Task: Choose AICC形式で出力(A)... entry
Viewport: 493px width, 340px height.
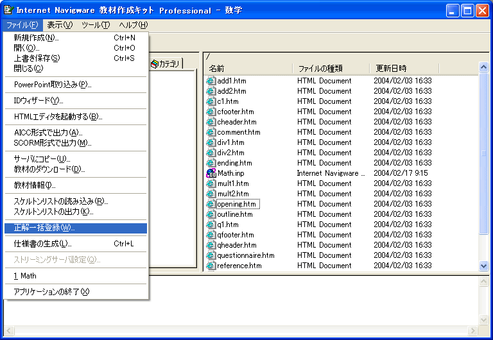Action: (76, 133)
